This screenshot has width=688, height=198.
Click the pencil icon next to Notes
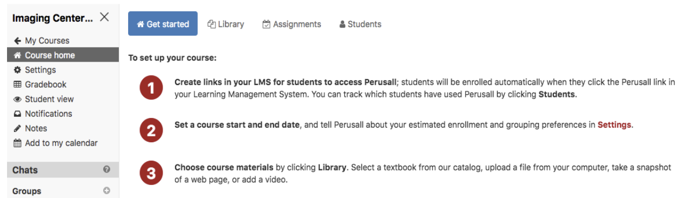[17, 128]
